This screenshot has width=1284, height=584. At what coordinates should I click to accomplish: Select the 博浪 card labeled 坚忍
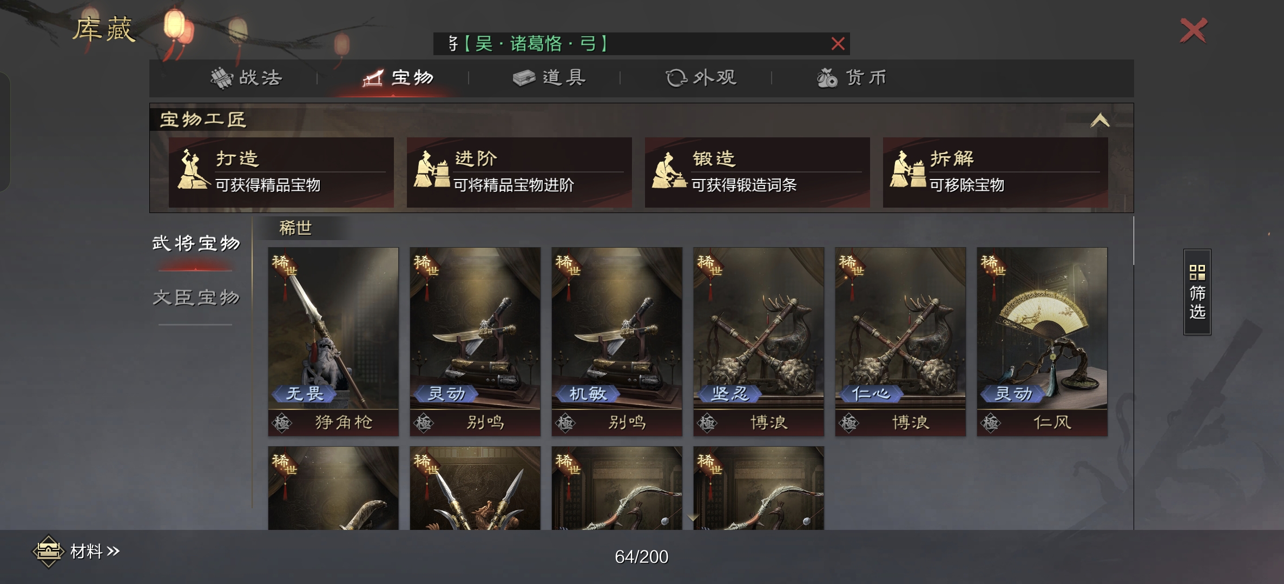759,342
